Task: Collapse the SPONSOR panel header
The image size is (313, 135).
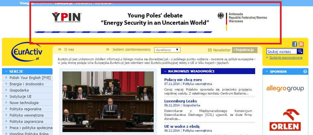Action: tap(285, 71)
